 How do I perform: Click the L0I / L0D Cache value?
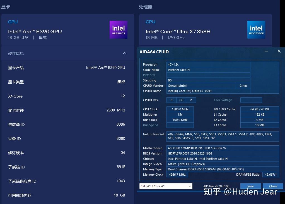[260, 109]
